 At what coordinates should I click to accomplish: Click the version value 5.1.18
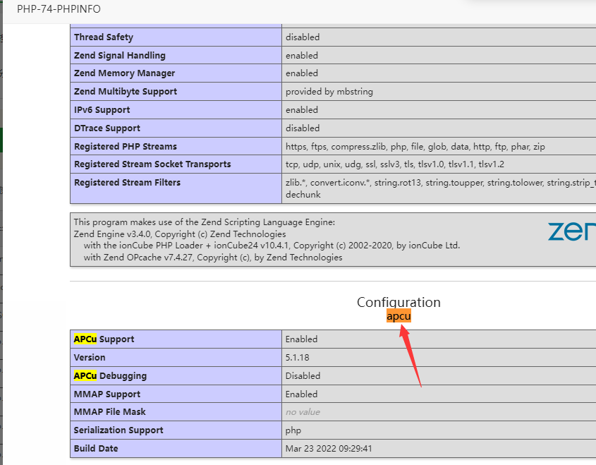(x=297, y=358)
